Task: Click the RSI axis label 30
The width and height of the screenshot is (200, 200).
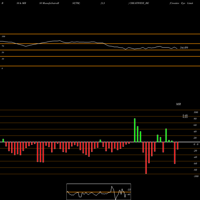Action: click(x=3, y=59)
